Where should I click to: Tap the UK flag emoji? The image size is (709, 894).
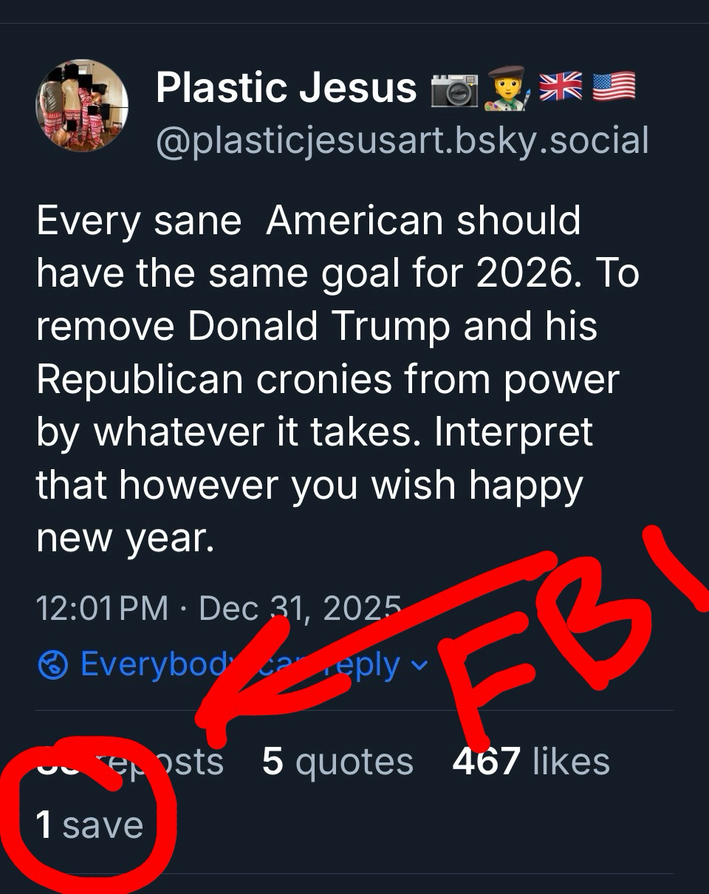[561, 88]
